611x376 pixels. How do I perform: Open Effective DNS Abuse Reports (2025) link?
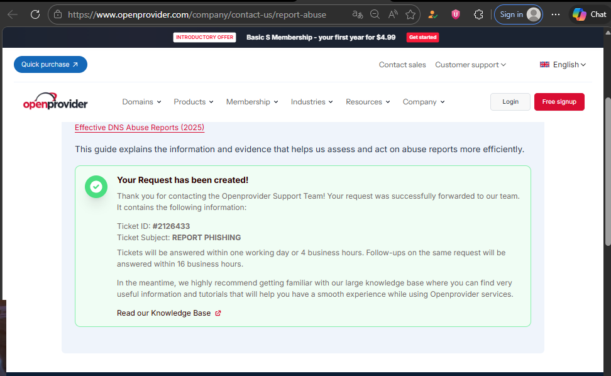pyautogui.click(x=140, y=128)
